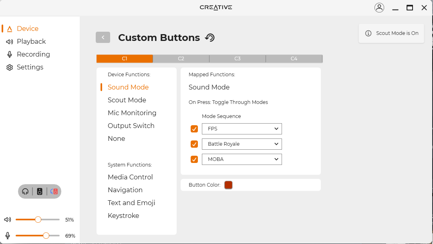Dismiss the Scout Mode is On notification

pyautogui.click(x=391, y=33)
